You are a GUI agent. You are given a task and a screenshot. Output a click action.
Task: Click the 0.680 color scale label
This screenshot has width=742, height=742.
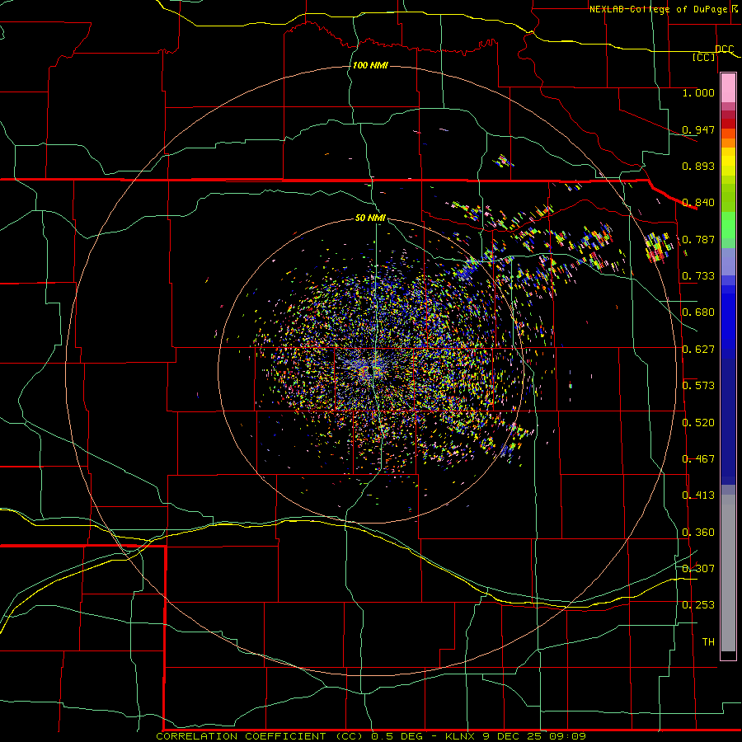(x=698, y=312)
